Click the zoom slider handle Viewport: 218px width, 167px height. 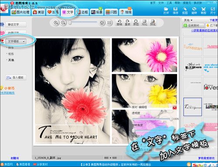tap(70, 23)
